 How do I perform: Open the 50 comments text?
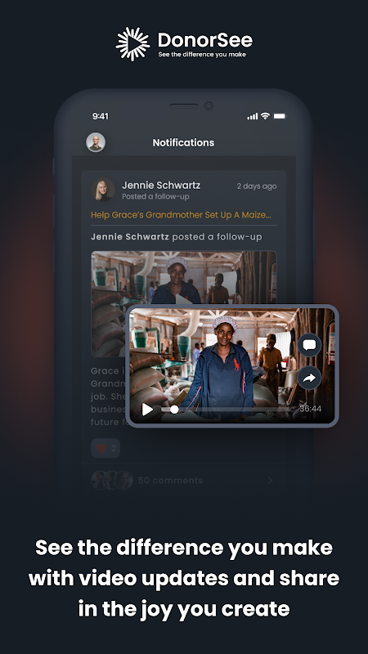170,481
